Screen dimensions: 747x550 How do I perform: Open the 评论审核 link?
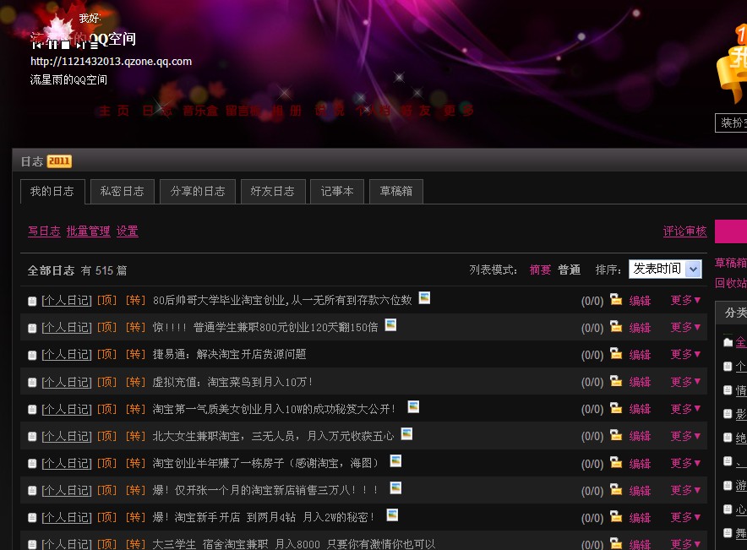[684, 231]
